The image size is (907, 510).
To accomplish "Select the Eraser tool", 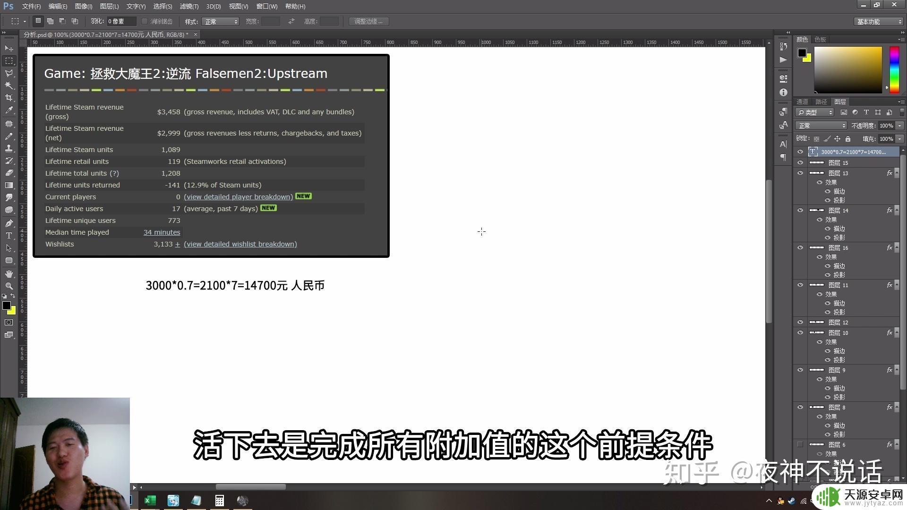I will coord(9,173).
